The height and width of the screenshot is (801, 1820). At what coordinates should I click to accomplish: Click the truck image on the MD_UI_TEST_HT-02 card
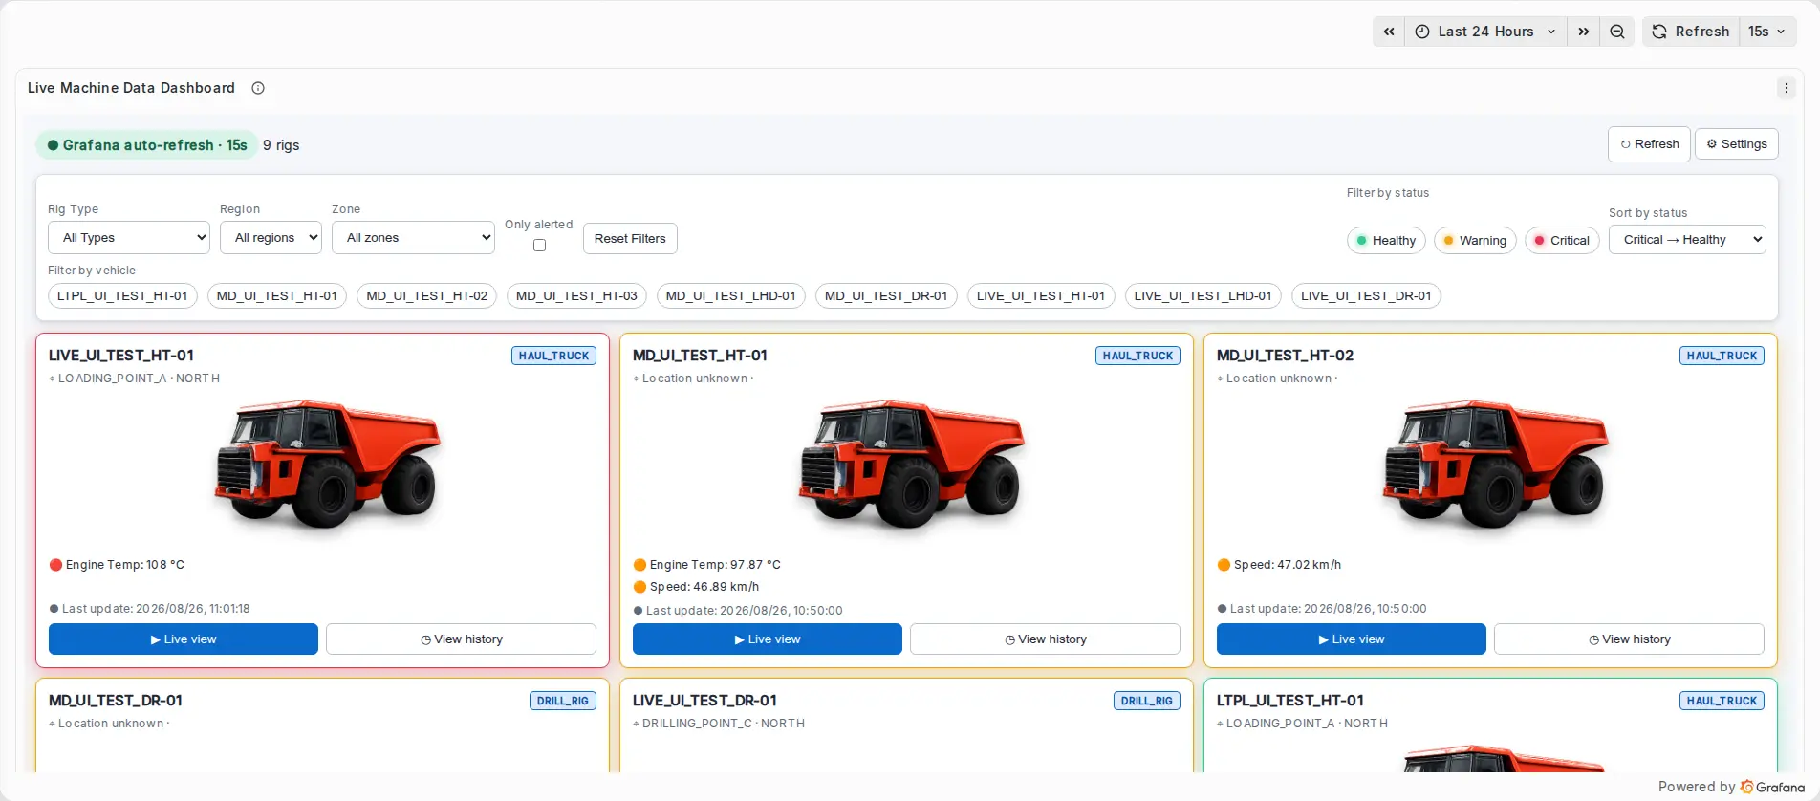[x=1496, y=465]
